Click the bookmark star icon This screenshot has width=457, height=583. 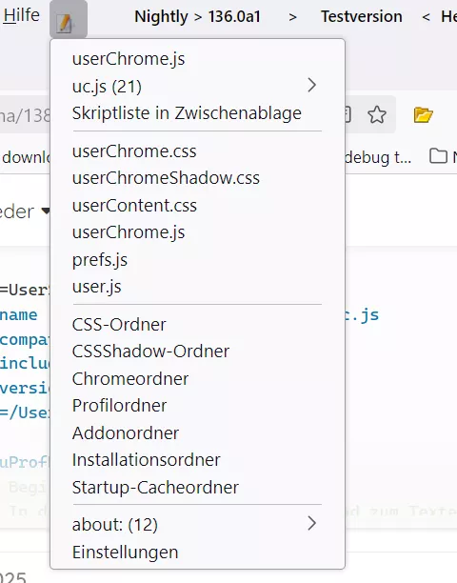coord(377,114)
